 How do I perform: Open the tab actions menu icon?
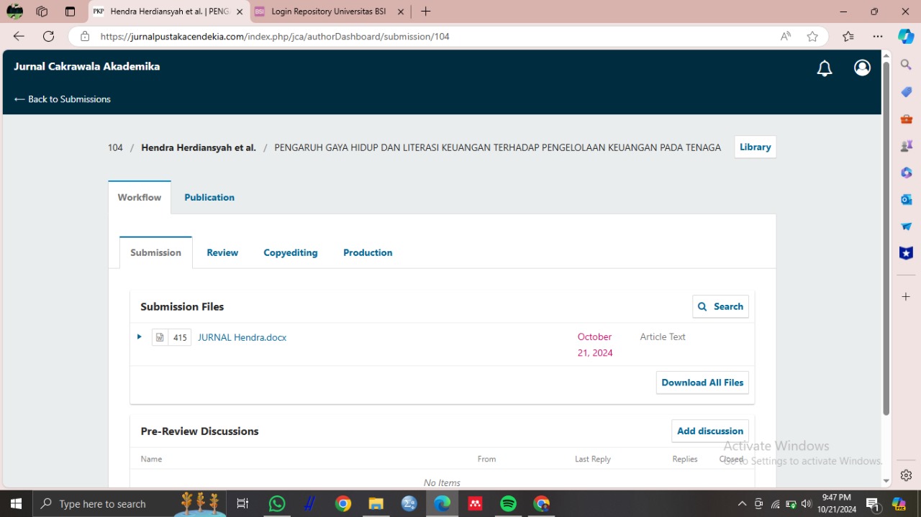click(x=70, y=12)
